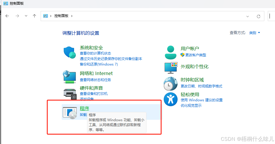Click the 外观和个性化 monitor icon
The height and width of the screenshot is (144, 275).
point(171,68)
